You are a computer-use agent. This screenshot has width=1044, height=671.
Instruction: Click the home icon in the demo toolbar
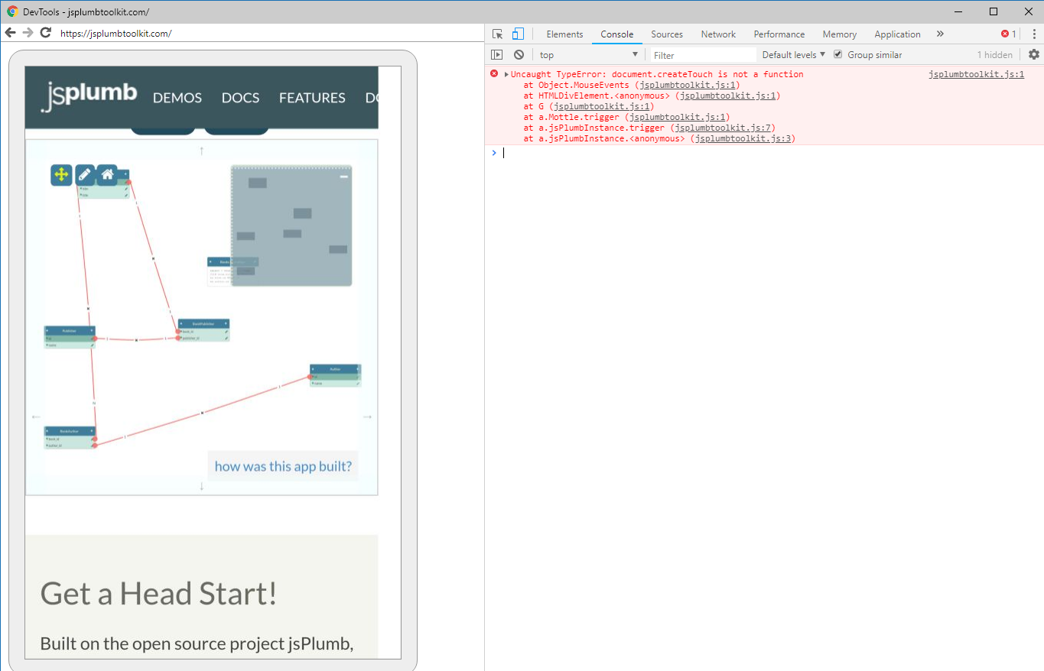108,175
